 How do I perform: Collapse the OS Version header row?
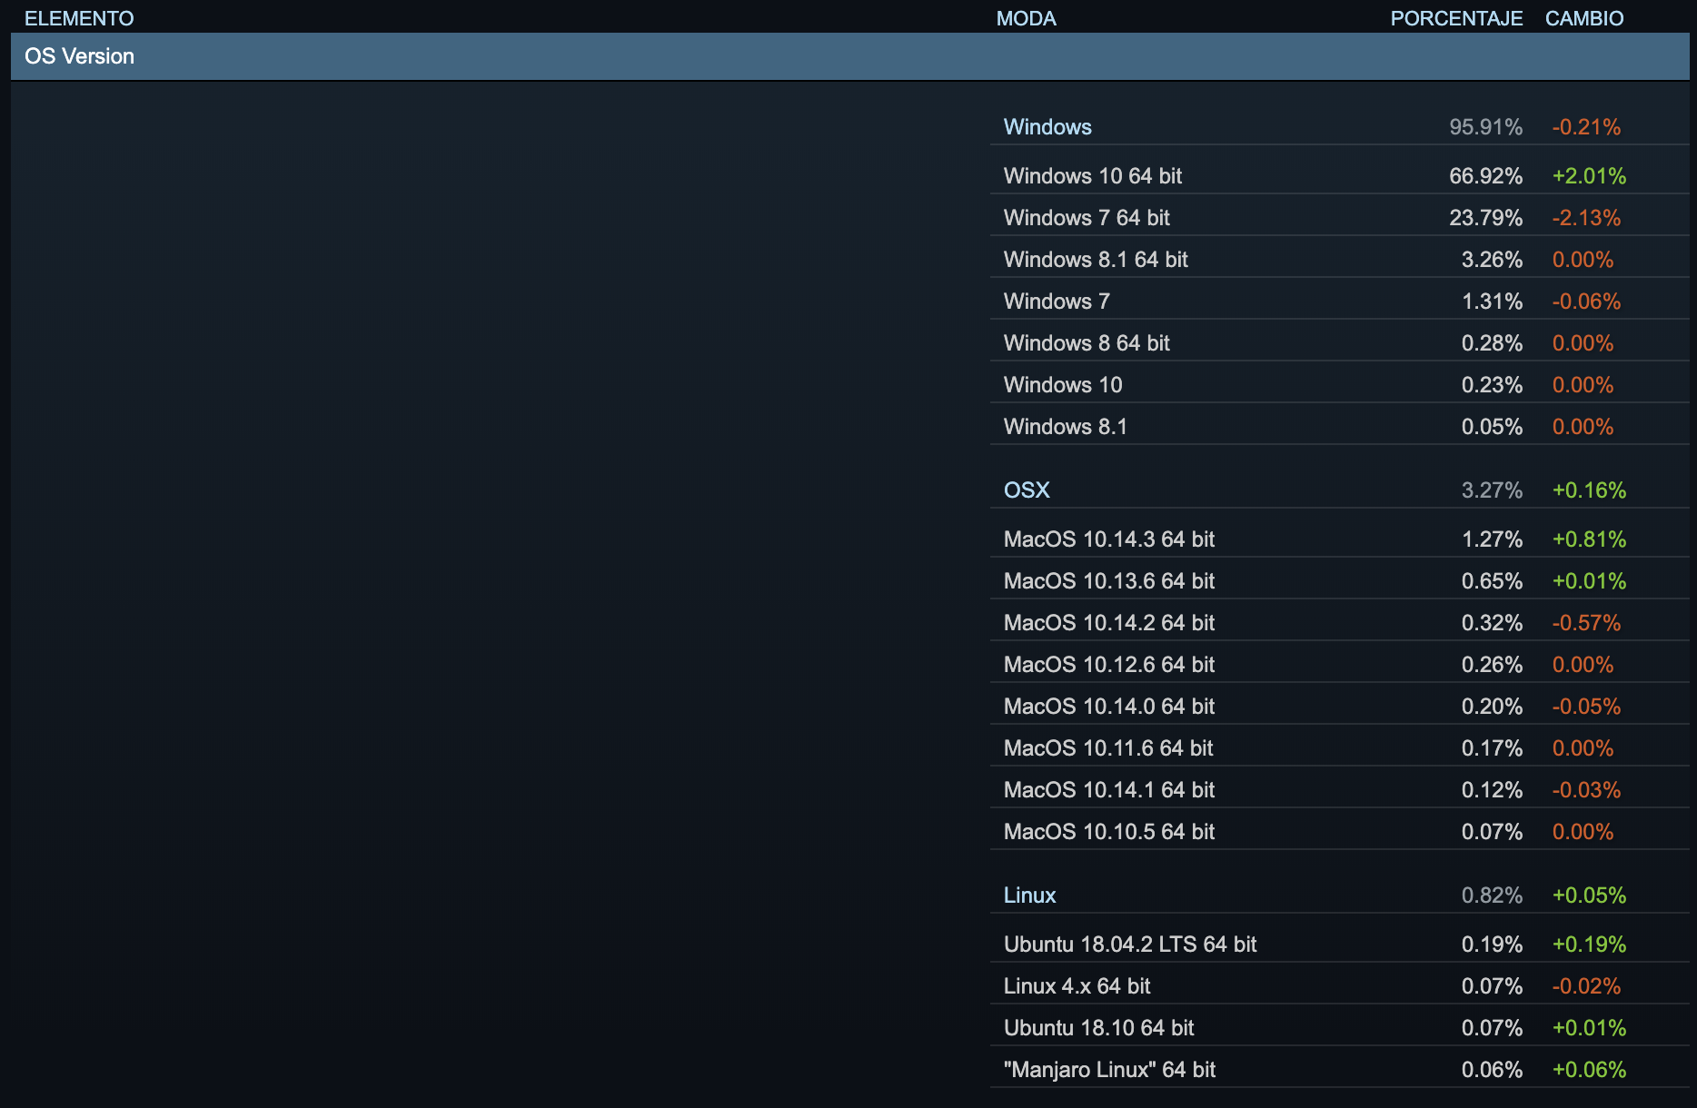coord(849,56)
